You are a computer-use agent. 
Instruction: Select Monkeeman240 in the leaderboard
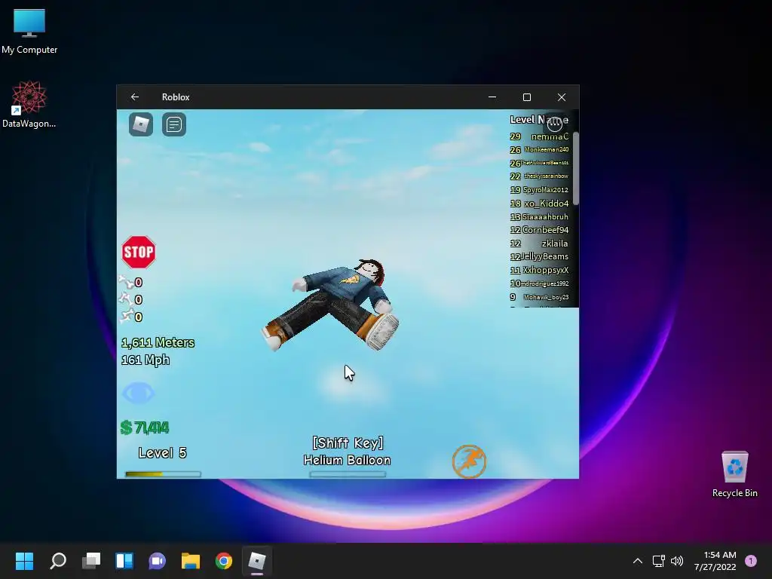pyautogui.click(x=547, y=150)
